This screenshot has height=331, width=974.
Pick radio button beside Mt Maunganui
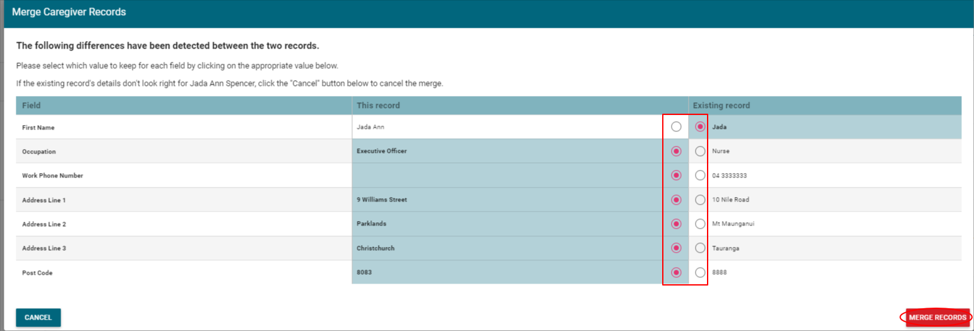(700, 224)
